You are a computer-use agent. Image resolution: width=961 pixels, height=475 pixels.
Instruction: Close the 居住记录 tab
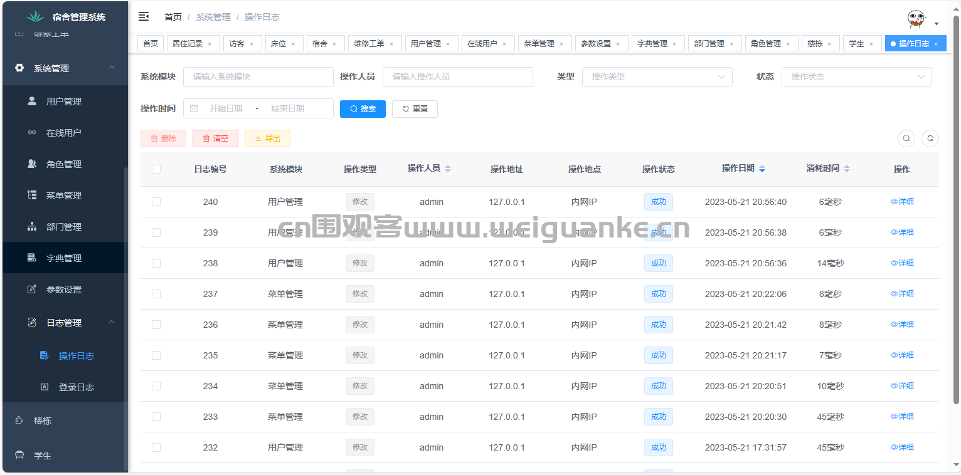210,44
